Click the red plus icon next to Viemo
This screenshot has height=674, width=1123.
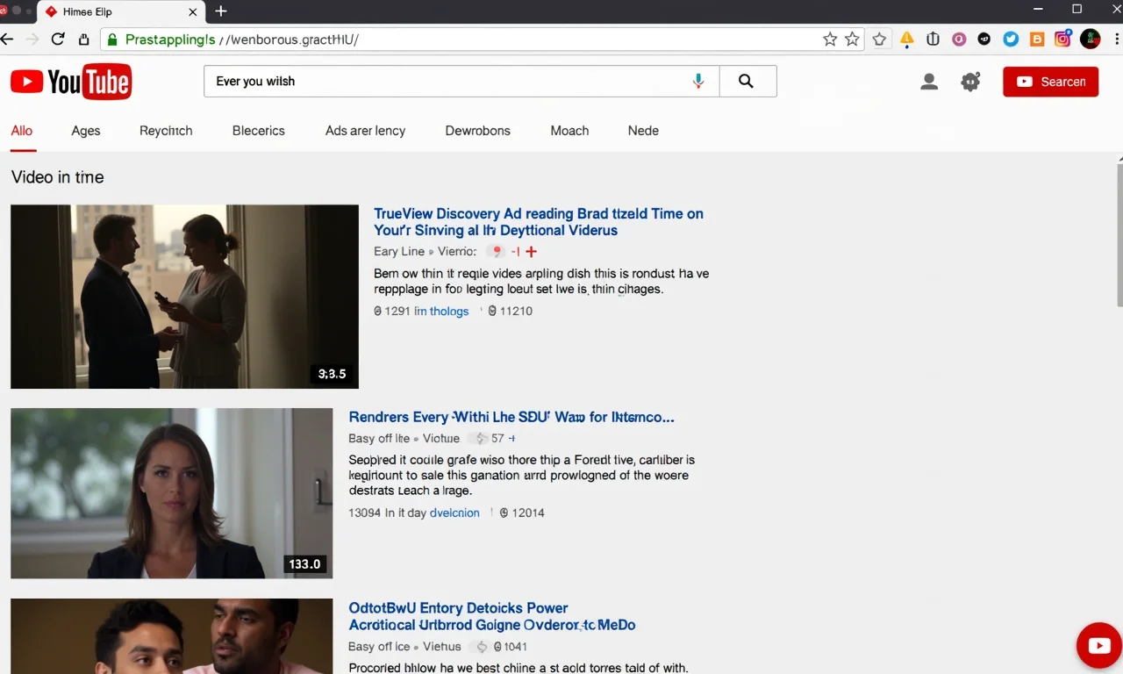[x=531, y=251]
